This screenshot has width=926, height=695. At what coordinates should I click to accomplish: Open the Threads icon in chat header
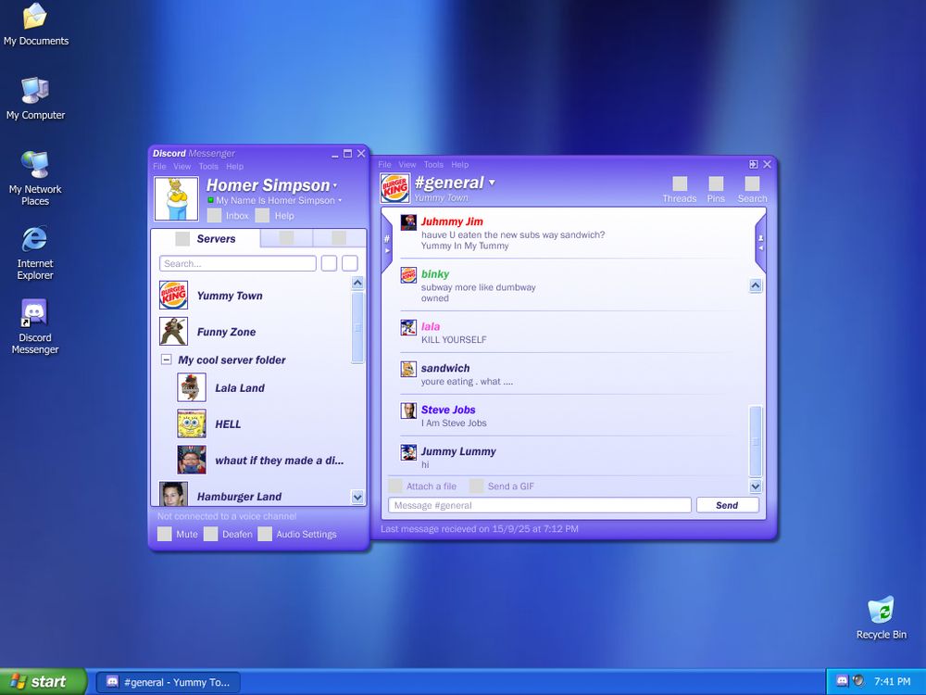[680, 183]
